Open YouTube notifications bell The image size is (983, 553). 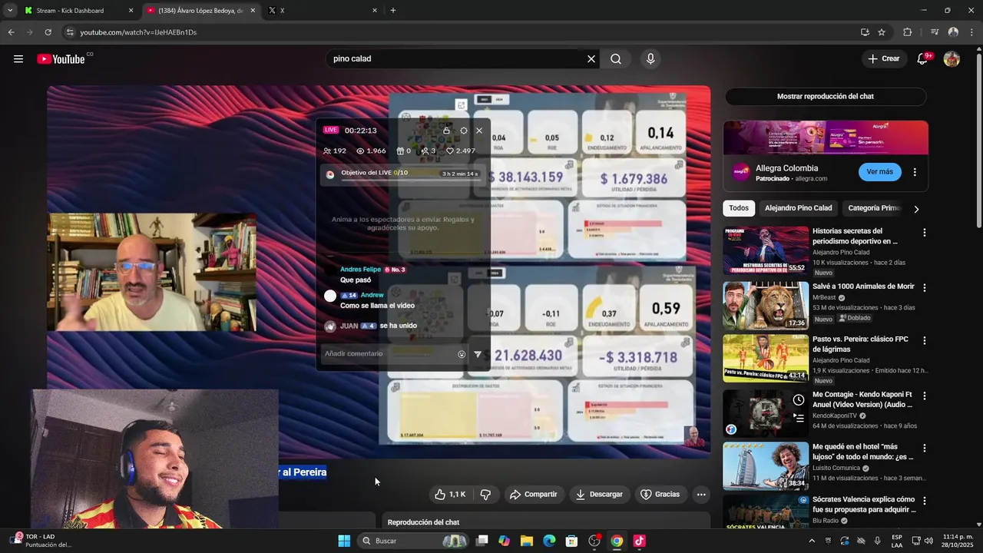point(923,59)
